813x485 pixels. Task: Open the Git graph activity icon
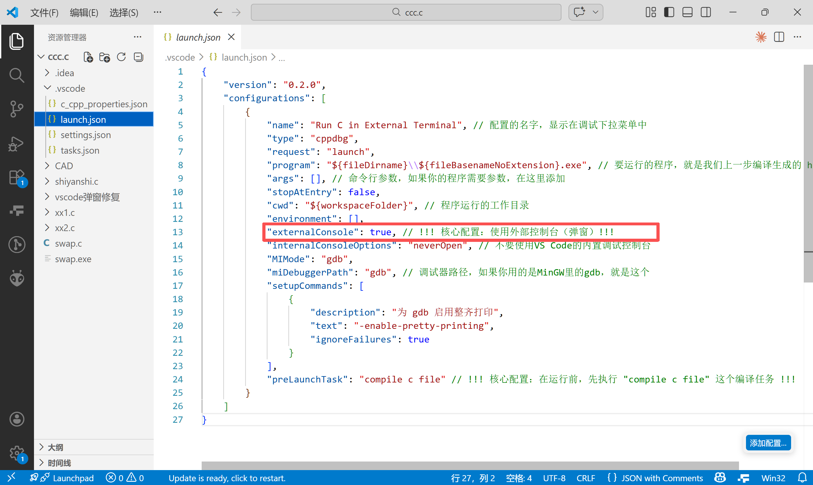[16, 244]
